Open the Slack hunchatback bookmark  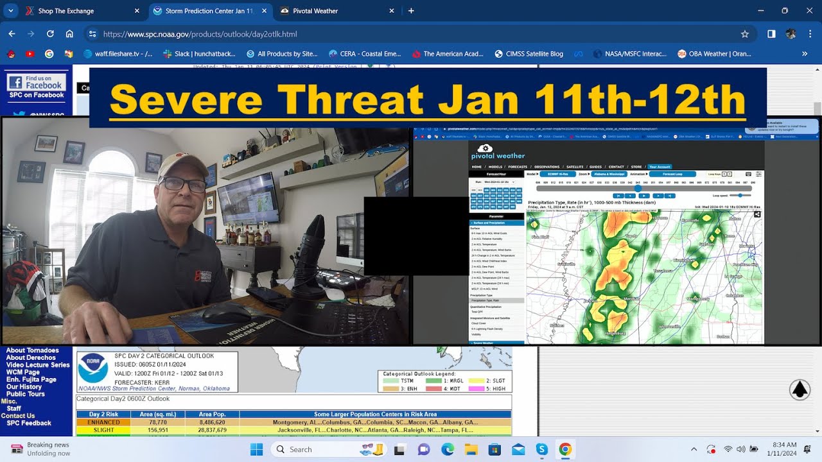coord(199,54)
